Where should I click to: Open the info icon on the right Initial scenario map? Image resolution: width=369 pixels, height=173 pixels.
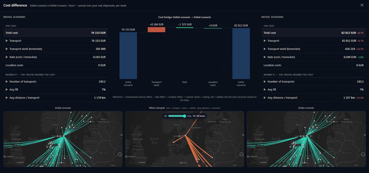(x=363, y=154)
